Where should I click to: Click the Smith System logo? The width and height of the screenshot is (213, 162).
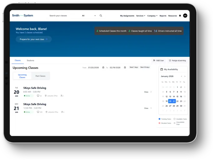coord(22,15)
